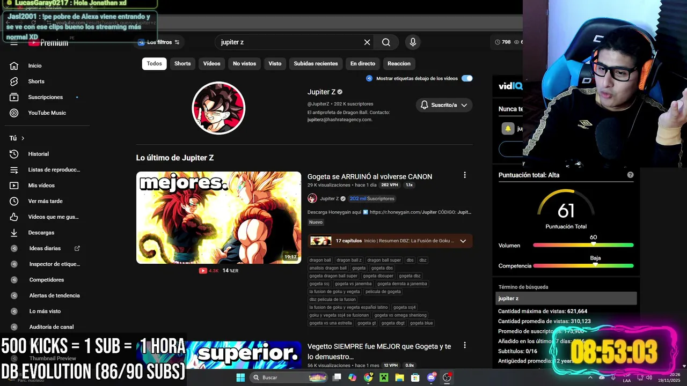Click the vidIQ score help question mark
This screenshot has height=386, width=687.
tap(630, 175)
